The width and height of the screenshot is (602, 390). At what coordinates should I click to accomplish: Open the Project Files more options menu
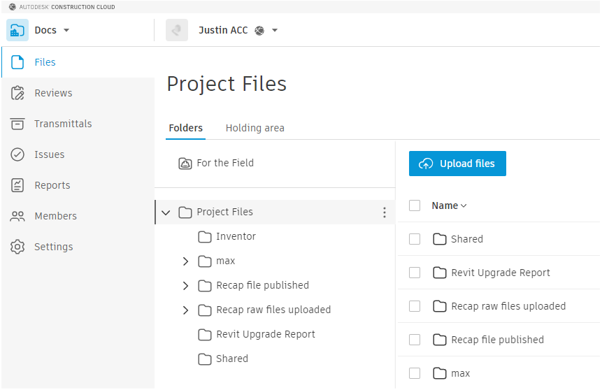(x=385, y=212)
